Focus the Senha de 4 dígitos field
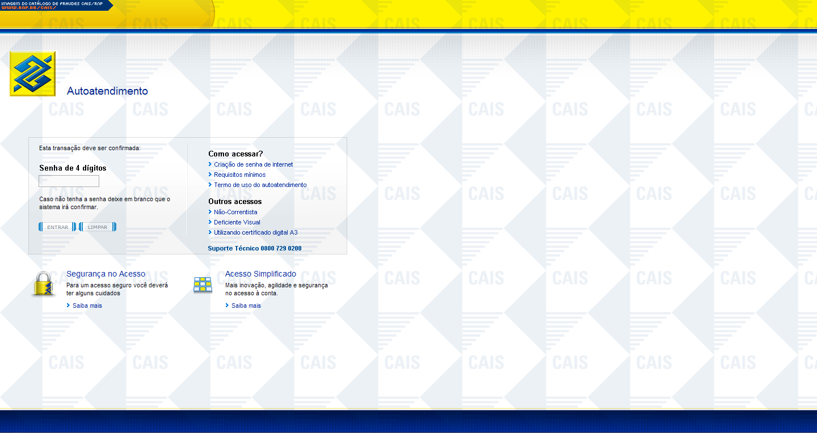Viewport: 817px width, 433px height. 69,181
